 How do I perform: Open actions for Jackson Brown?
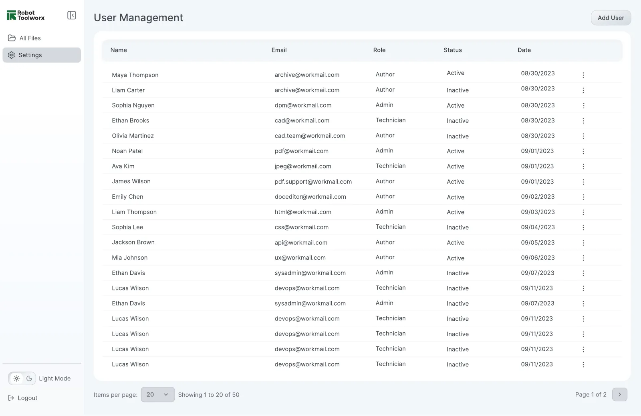coord(583,243)
